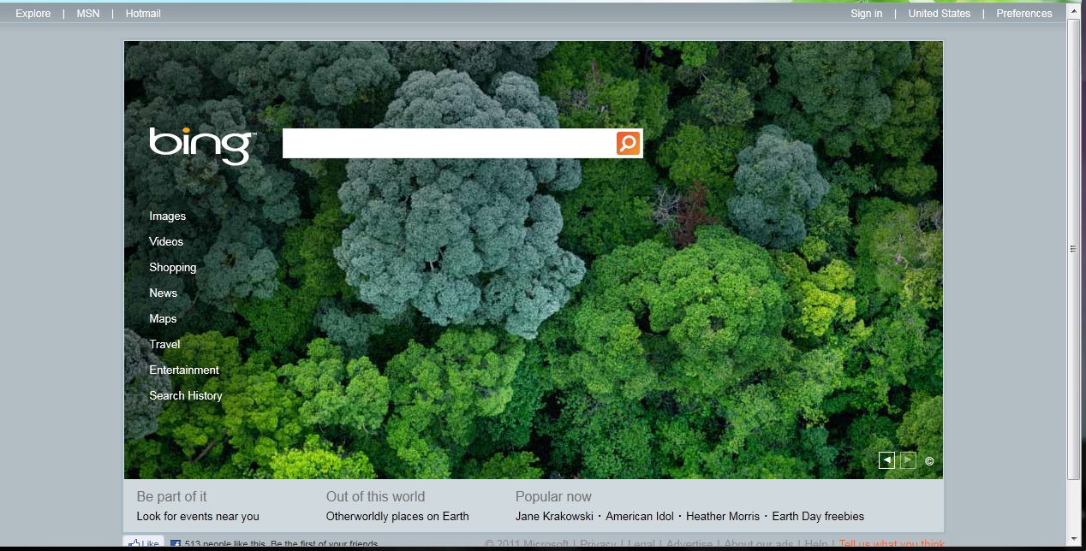Search popular topic Heather Morris
The image size is (1086, 551).
723,517
